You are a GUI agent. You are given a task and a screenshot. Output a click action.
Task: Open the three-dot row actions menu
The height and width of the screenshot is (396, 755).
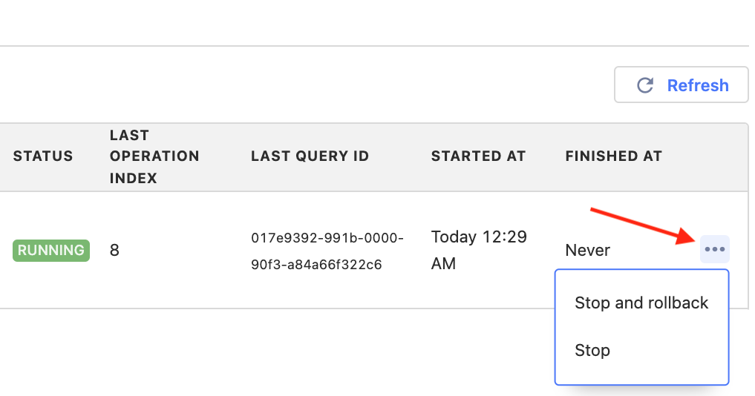(714, 250)
